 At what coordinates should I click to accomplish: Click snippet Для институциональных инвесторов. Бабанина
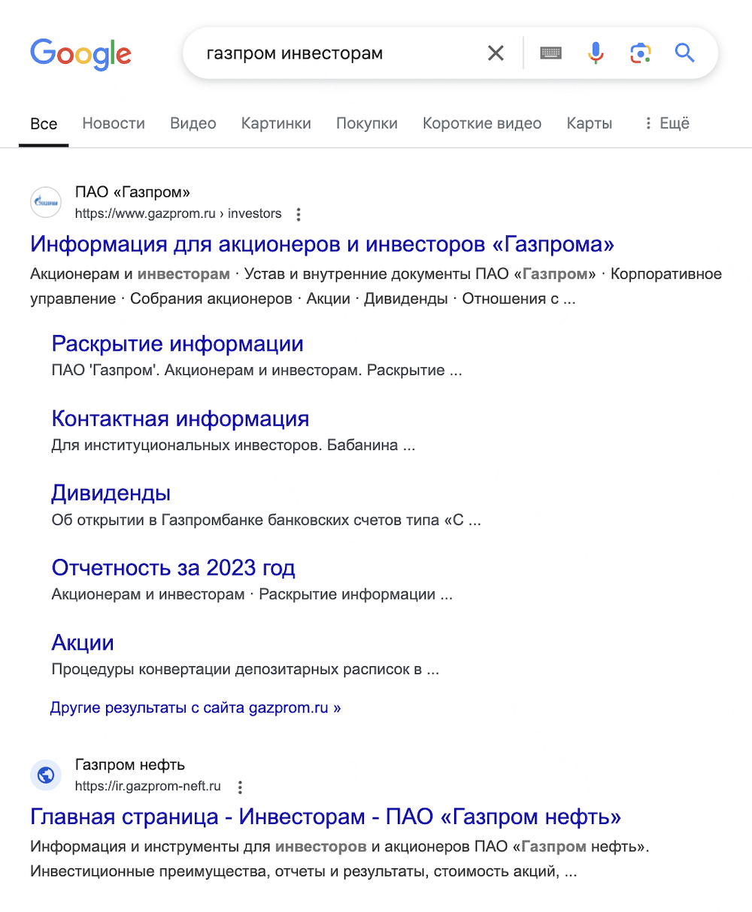pos(233,445)
